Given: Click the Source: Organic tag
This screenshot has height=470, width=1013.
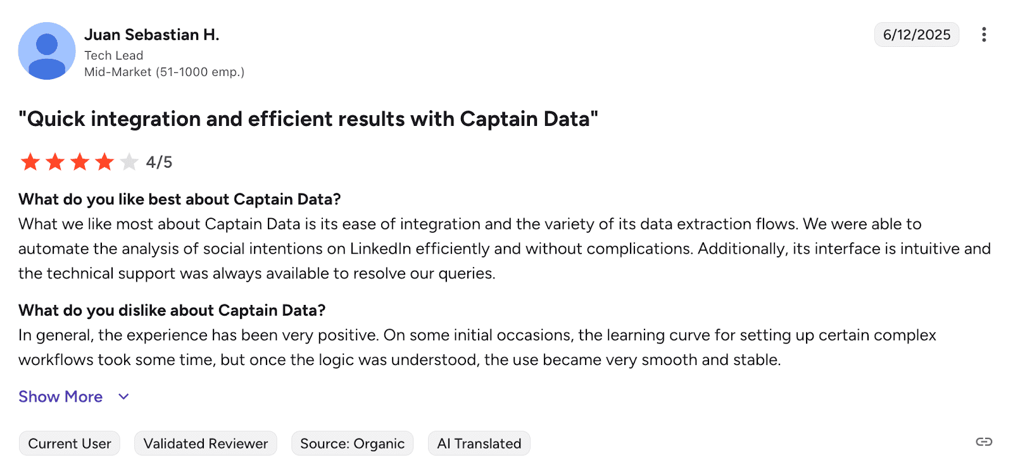Looking at the screenshot, I should (352, 443).
